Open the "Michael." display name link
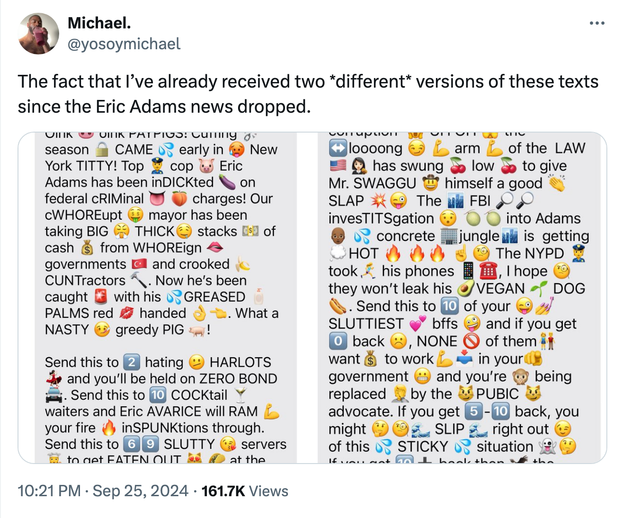The height and width of the screenshot is (518, 622). point(99,22)
